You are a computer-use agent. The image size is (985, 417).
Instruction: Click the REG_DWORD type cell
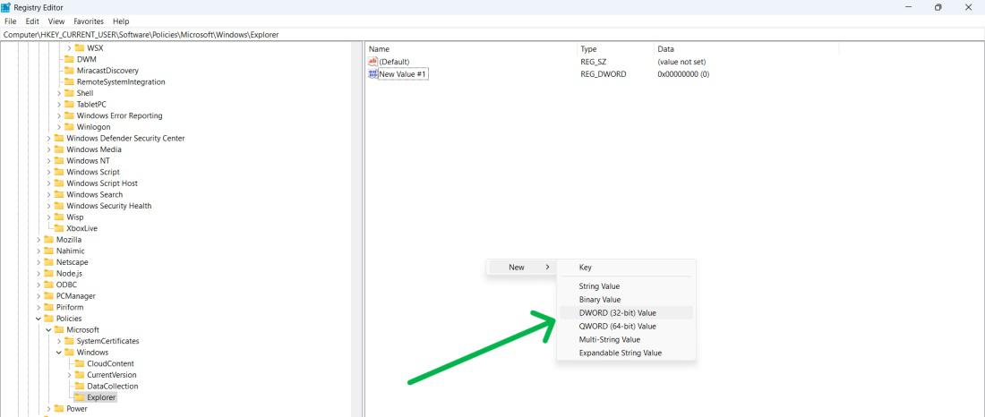(x=603, y=74)
